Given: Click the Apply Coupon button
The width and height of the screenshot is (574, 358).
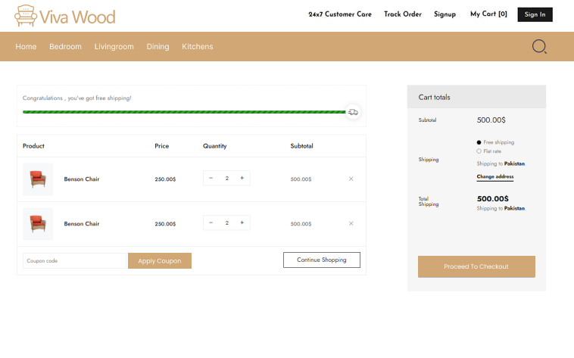Looking at the screenshot, I should [159, 261].
